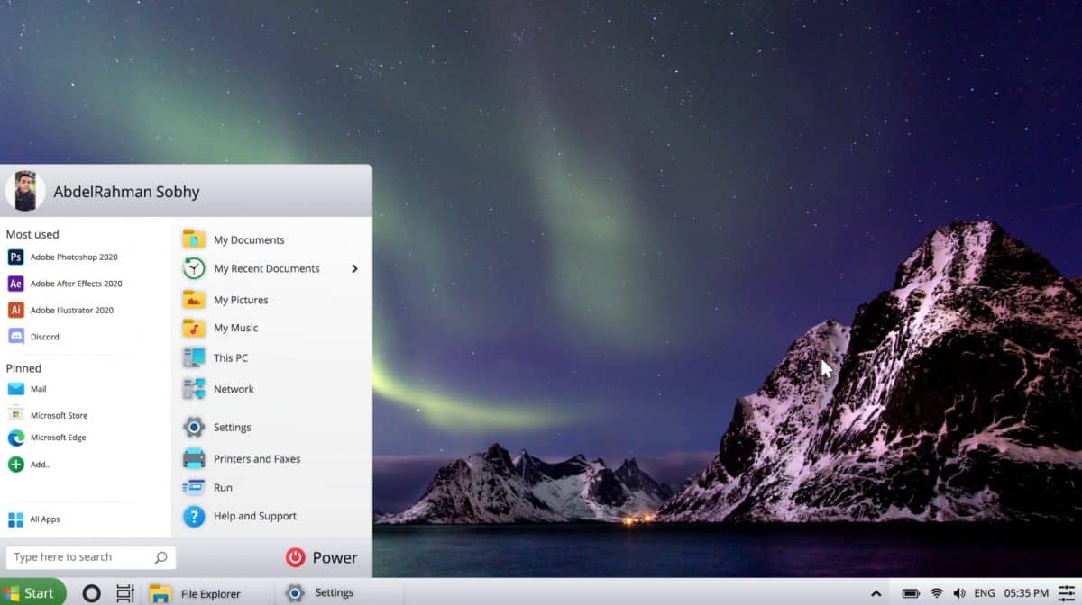Viewport: 1082px width, 605px height.
Task: Open the Task View taskbar icon
Action: [125, 593]
